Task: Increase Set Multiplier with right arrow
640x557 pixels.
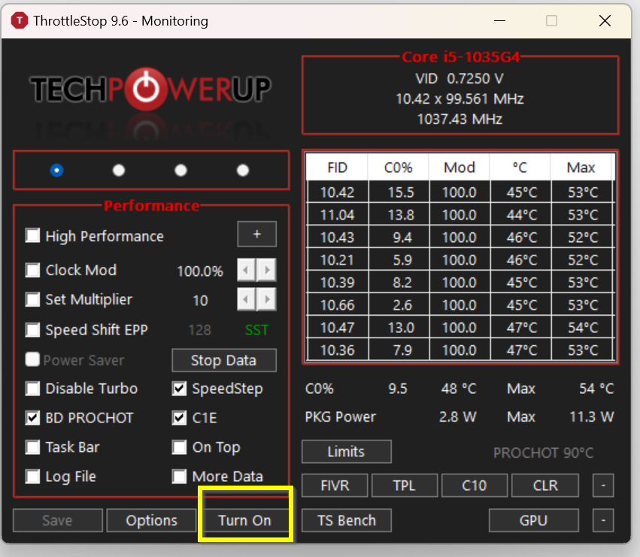Action: click(x=267, y=299)
